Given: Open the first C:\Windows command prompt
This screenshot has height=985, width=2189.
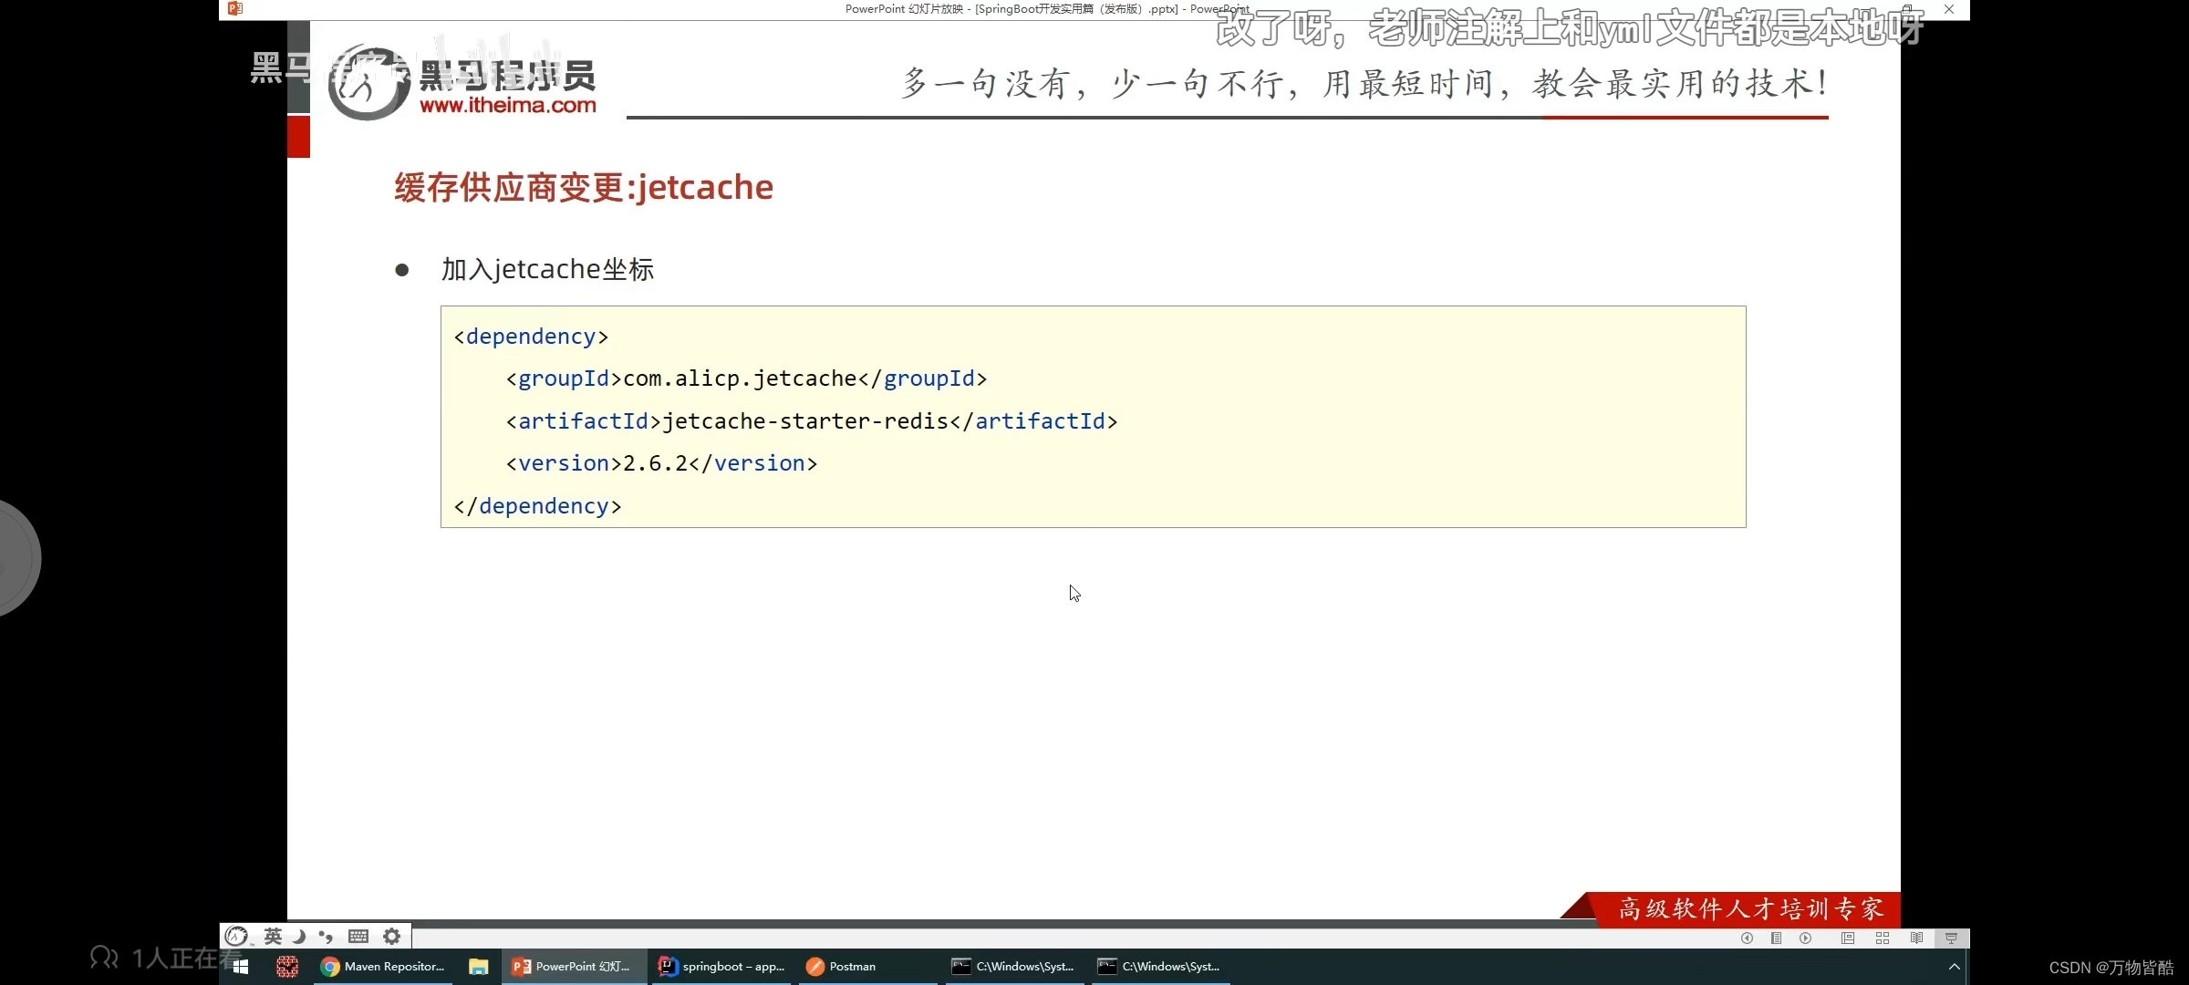Looking at the screenshot, I should click(1013, 967).
